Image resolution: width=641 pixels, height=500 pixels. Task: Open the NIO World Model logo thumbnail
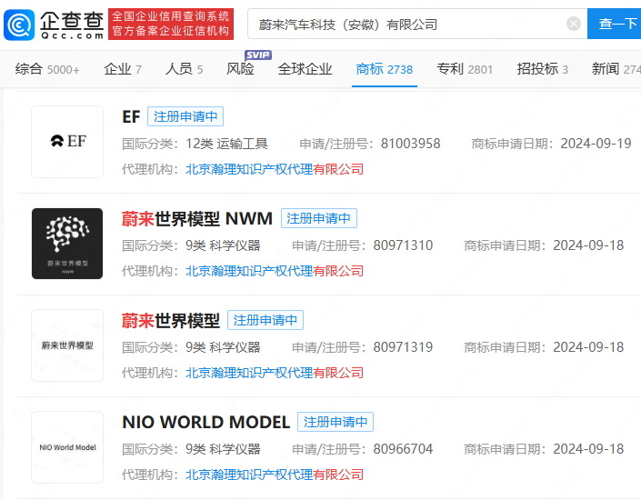click(x=67, y=447)
